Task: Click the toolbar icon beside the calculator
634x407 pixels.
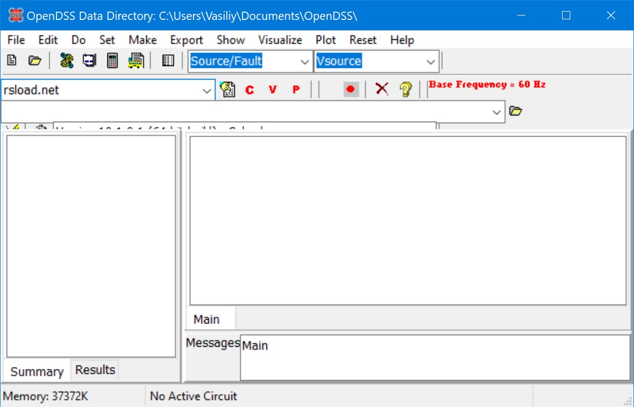Action: tap(89, 61)
